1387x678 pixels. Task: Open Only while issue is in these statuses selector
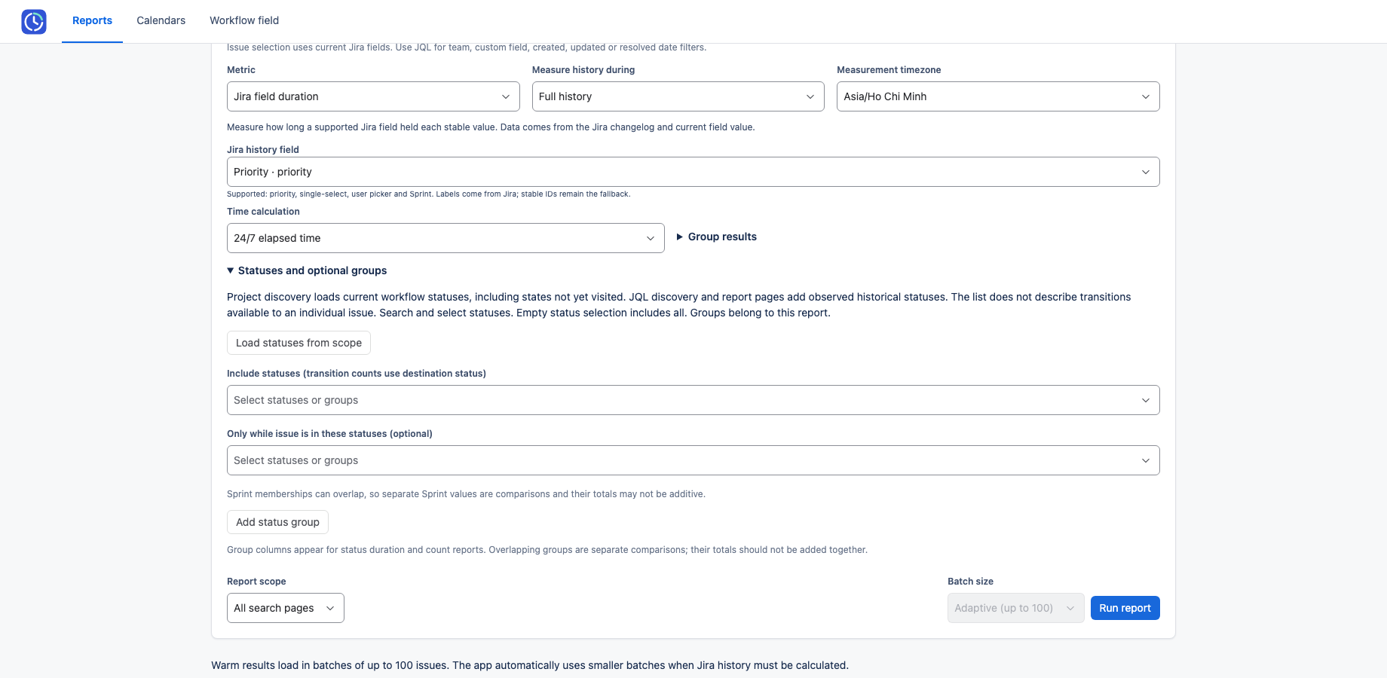[693, 460]
